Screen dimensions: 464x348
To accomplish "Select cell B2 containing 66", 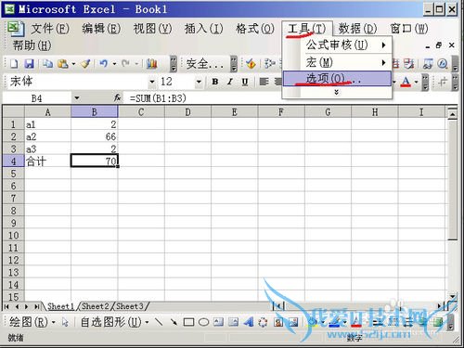I will point(95,136).
